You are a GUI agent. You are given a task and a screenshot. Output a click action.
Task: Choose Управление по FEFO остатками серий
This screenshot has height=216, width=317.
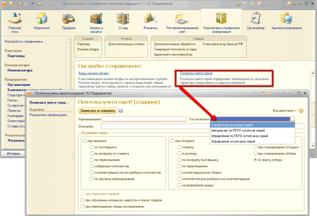[x=252, y=136]
